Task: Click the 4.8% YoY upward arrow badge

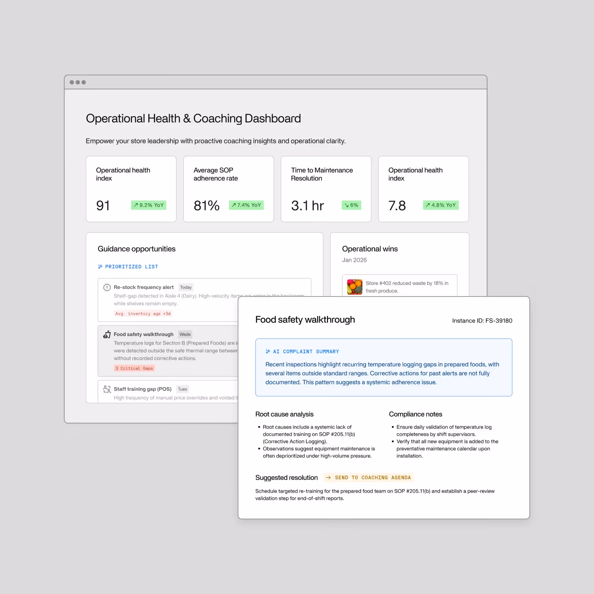Action: tap(428, 205)
